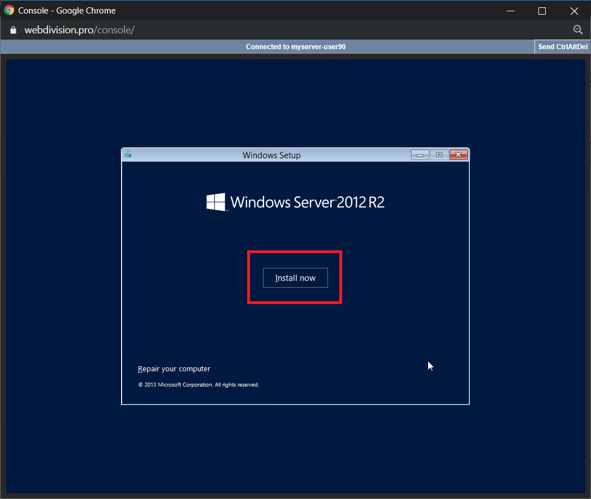Image resolution: width=591 pixels, height=499 pixels.
Task: Close the Windows Setup dialog
Action: pyautogui.click(x=458, y=155)
